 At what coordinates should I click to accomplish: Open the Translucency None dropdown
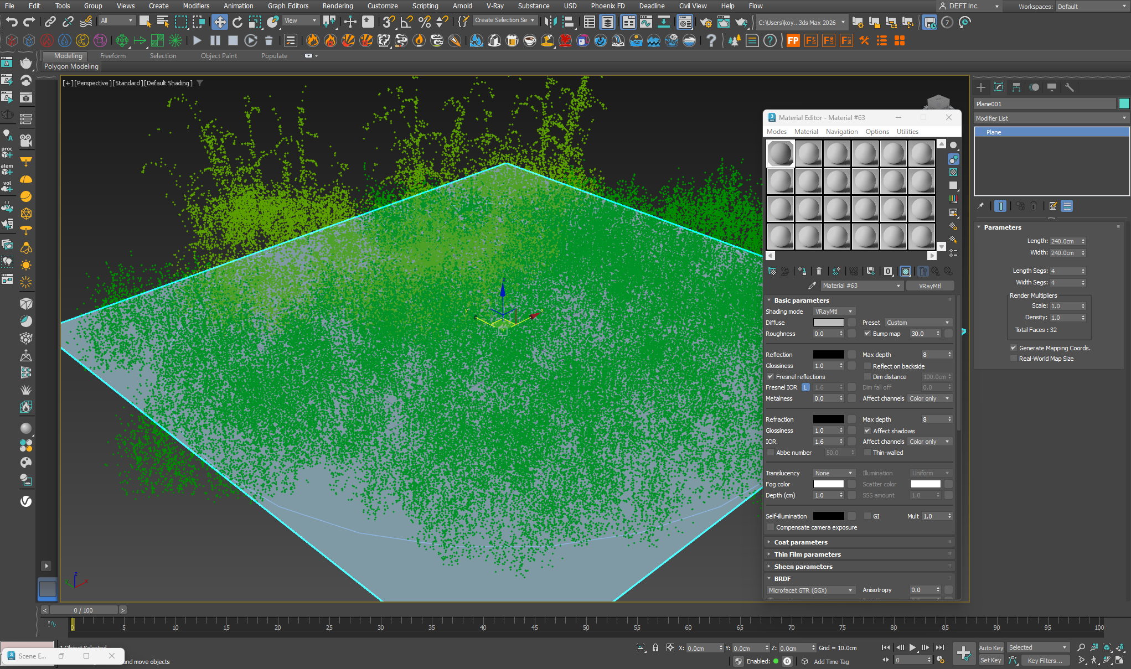834,473
